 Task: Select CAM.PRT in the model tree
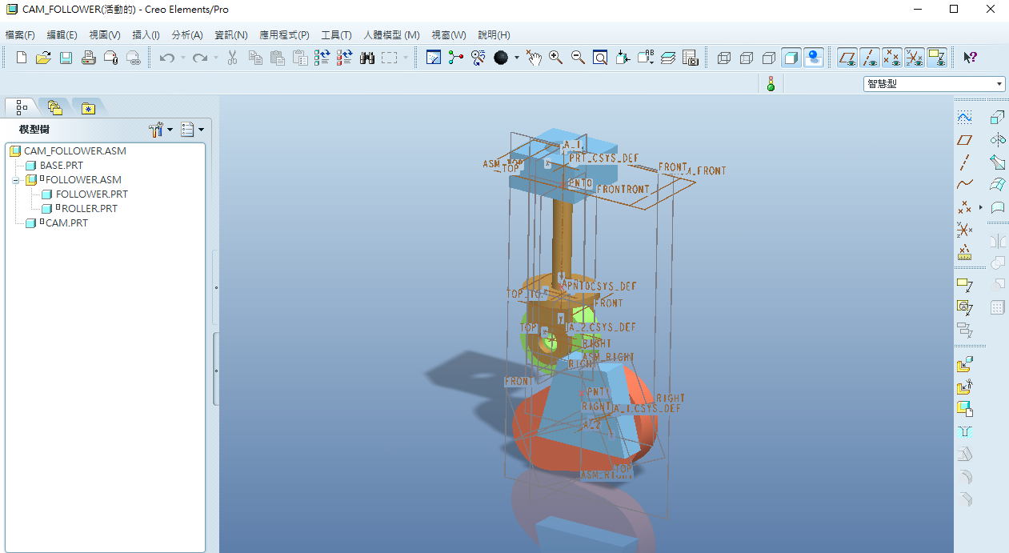[x=66, y=223]
